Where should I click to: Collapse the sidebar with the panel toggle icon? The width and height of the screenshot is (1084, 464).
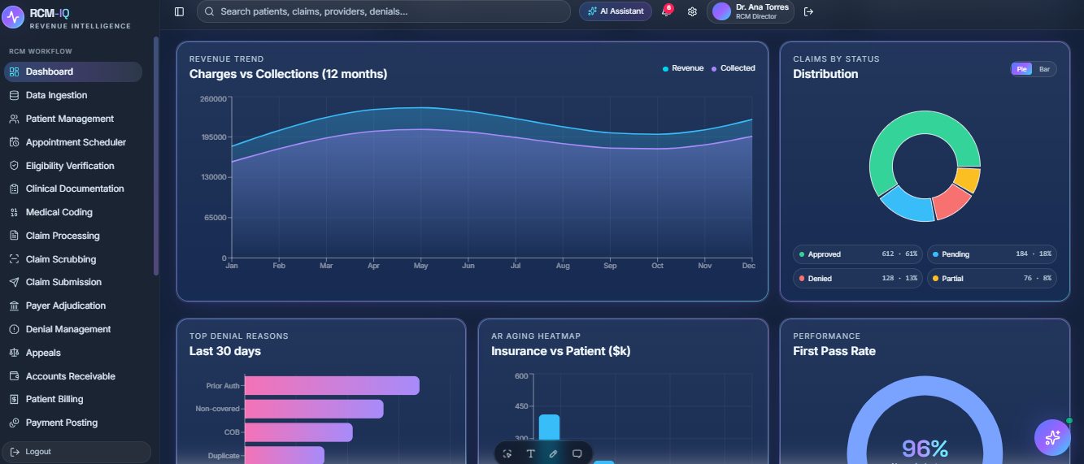[179, 11]
